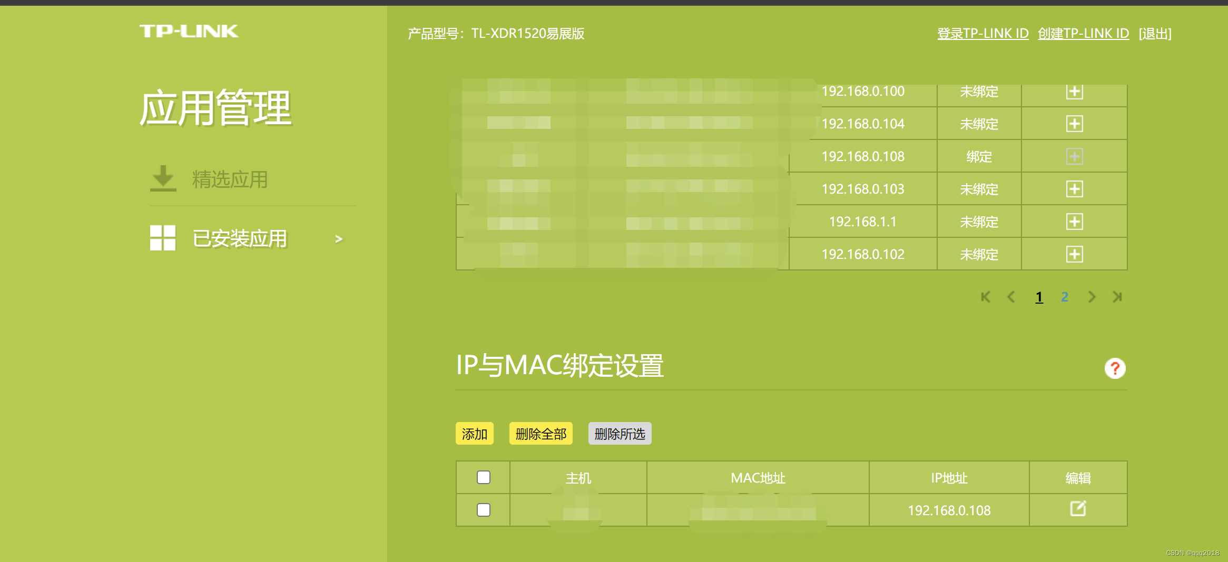The width and height of the screenshot is (1228, 562).
Task: Bind the 192.168.1.1 entry with plus icon
Action: coord(1075,222)
